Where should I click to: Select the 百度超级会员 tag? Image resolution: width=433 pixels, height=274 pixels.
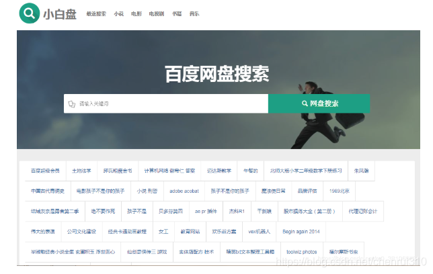coord(45,171)
